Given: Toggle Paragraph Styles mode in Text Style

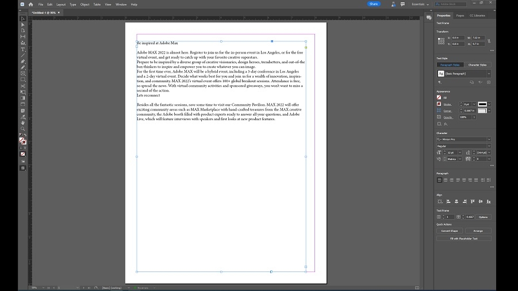Looking at the screenshot, I should [450, 65].
